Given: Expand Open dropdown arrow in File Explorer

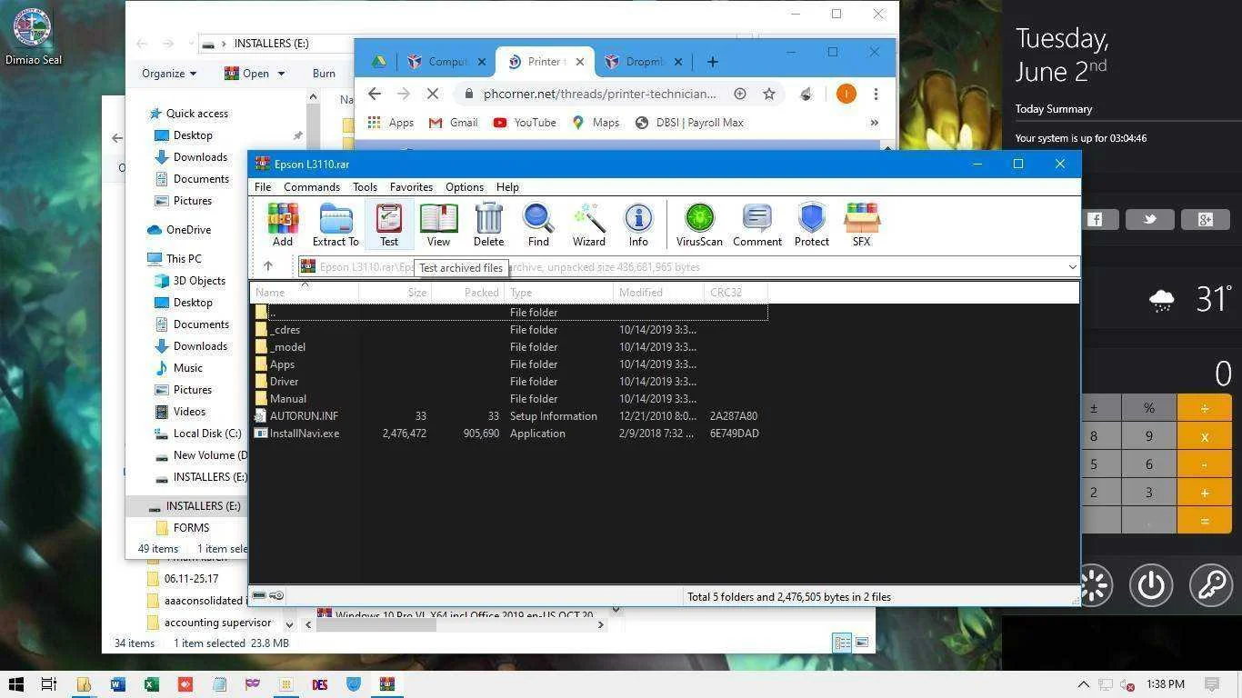Looking at the screenshot, I should [281, 74].
